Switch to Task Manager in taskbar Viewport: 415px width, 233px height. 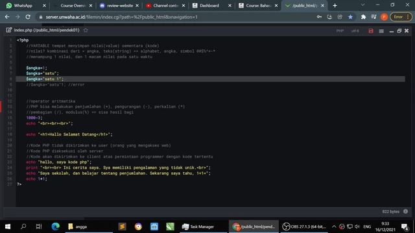pos(203,227)
